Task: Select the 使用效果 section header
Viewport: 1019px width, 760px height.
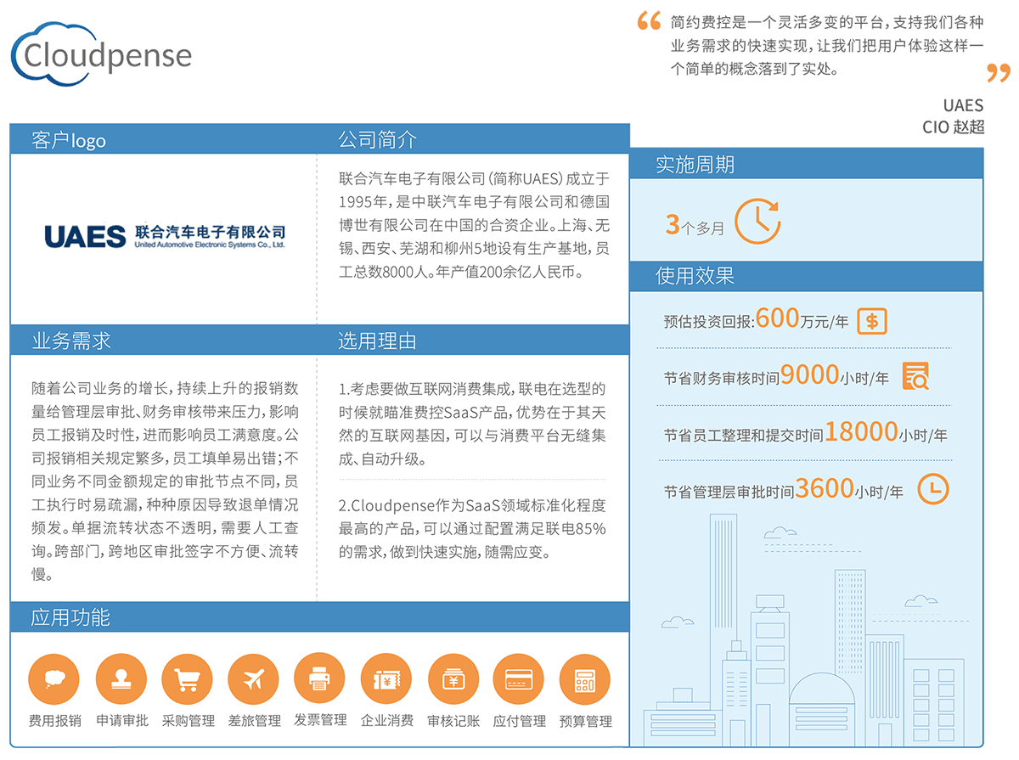Action: (x=695, y=275)
